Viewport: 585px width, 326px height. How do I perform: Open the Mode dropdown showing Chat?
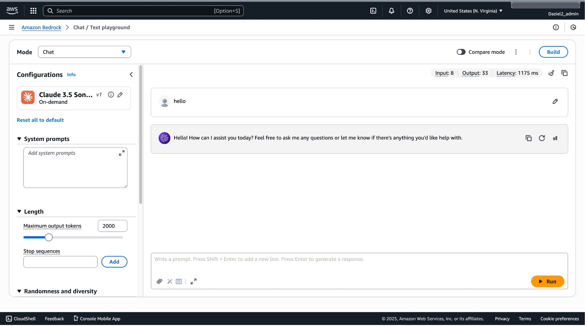pyautogui.click(x=84, y=52)
